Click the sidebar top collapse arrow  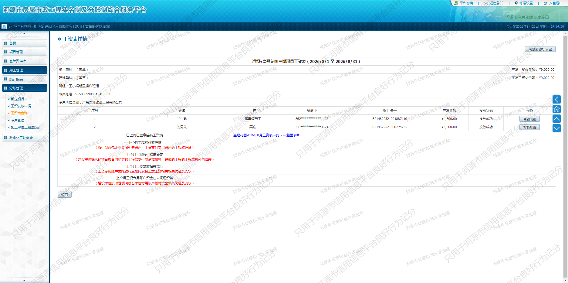(24, 34)
